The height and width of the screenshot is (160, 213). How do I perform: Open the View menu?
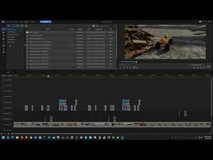tap(21, 22)
